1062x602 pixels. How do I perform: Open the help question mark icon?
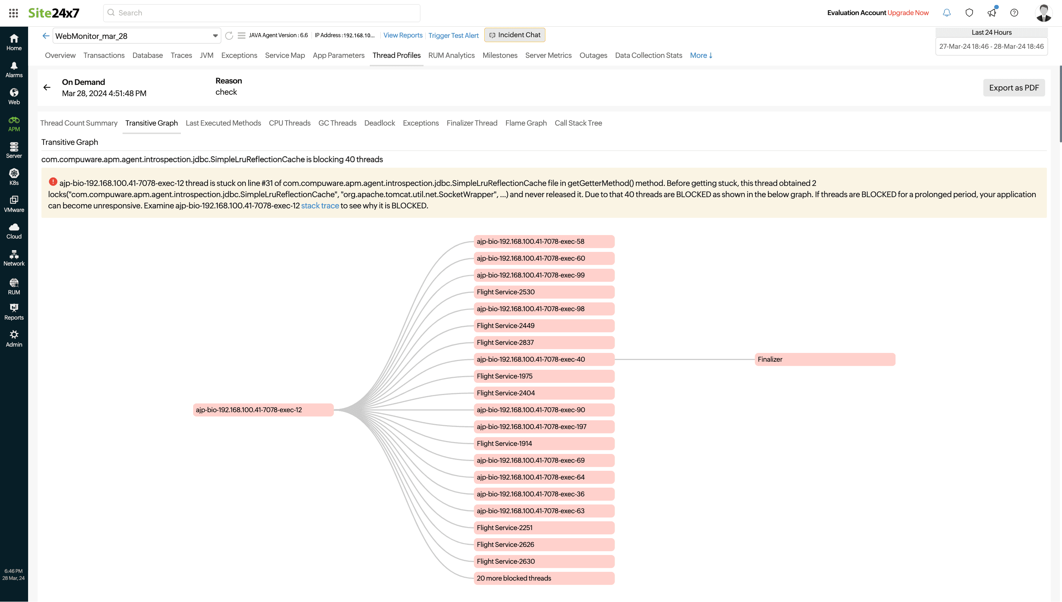(x=1014, y=13)
